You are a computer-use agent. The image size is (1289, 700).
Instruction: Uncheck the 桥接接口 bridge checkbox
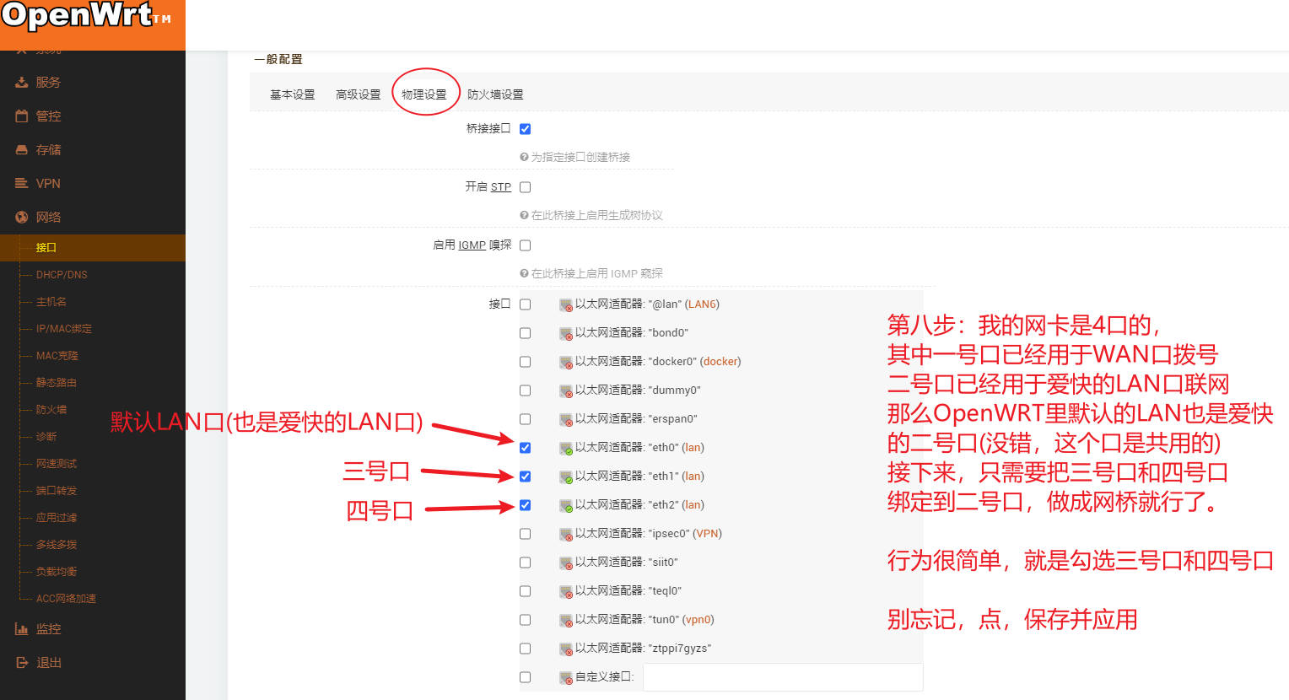coord(525,129)
